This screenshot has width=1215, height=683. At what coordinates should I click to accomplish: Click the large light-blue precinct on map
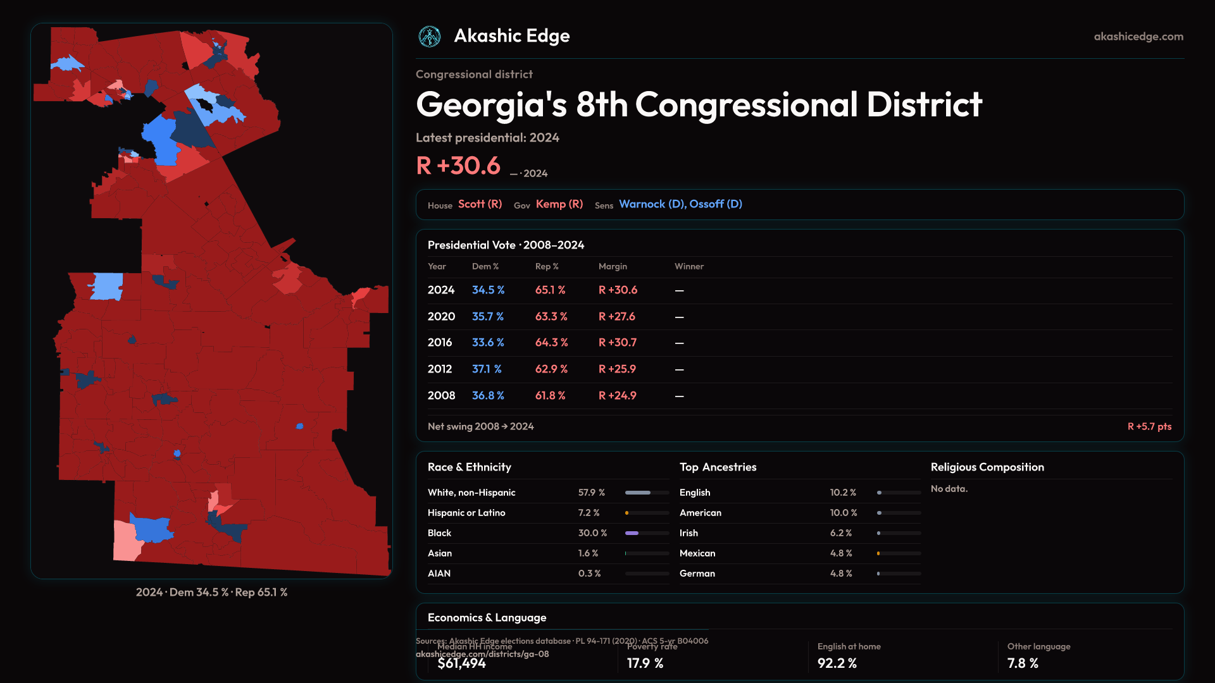[108, 286]
